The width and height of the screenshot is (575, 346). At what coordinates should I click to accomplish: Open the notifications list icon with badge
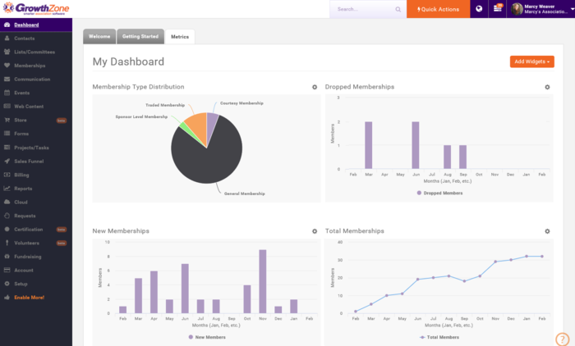[498, 8]
